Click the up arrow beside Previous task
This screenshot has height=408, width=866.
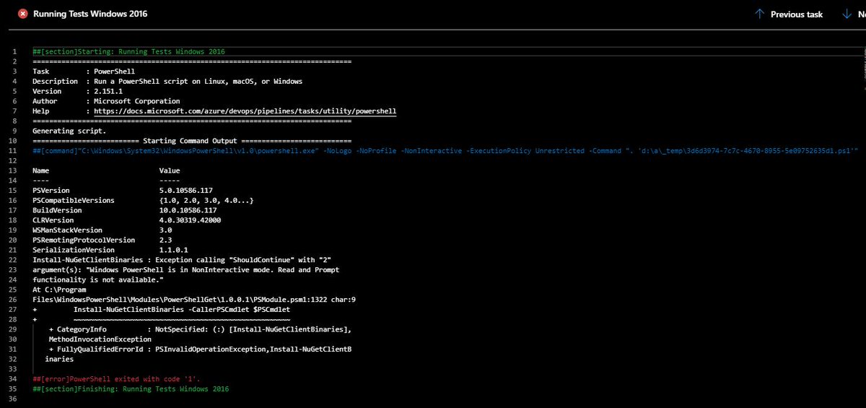(x=759, y=14)
